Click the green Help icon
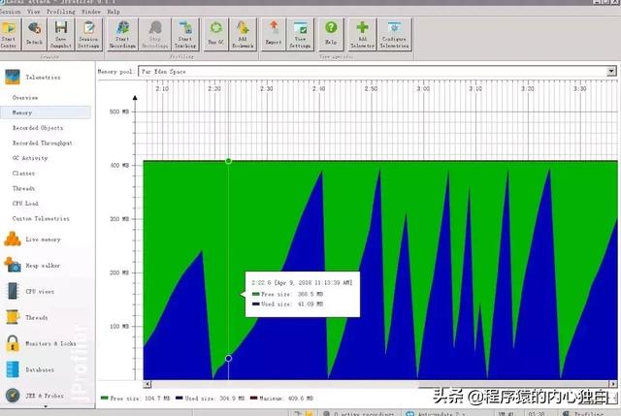 click(x=331, y=34)
